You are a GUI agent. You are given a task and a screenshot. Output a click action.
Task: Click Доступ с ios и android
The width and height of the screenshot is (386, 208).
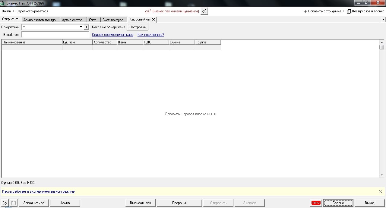click(x=368, y=11)
